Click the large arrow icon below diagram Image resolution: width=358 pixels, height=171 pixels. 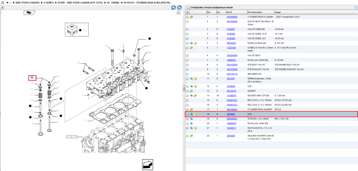(x=147, y=165)
